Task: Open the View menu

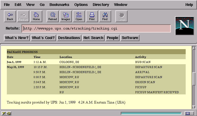Action: 30,5
